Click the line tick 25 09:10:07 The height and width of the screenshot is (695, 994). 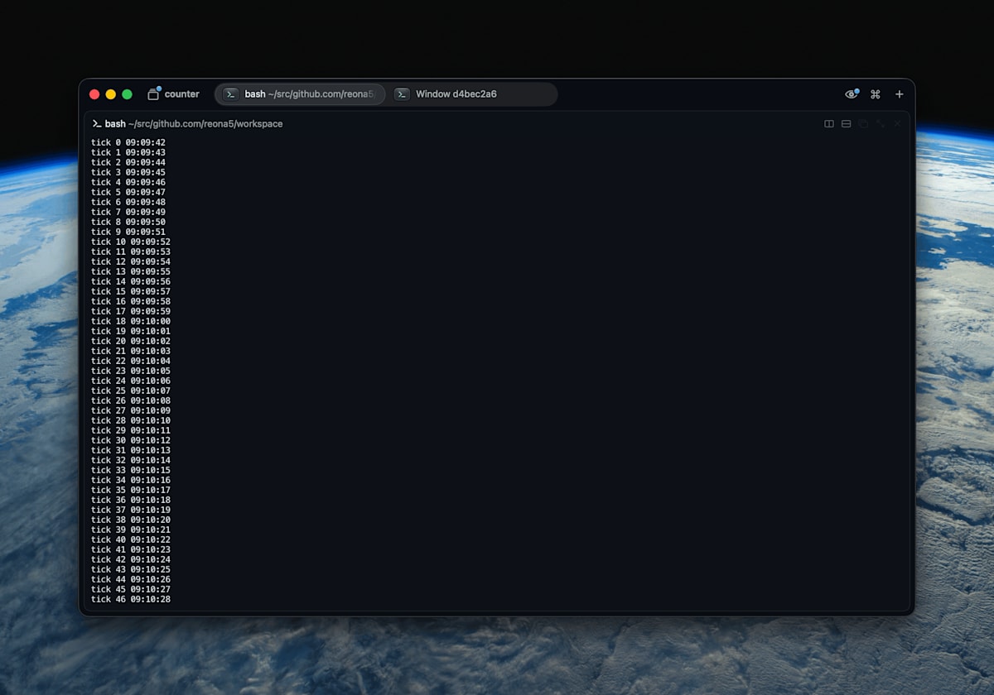point(131,391)
